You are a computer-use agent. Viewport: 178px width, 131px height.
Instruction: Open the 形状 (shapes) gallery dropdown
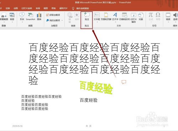22,22
